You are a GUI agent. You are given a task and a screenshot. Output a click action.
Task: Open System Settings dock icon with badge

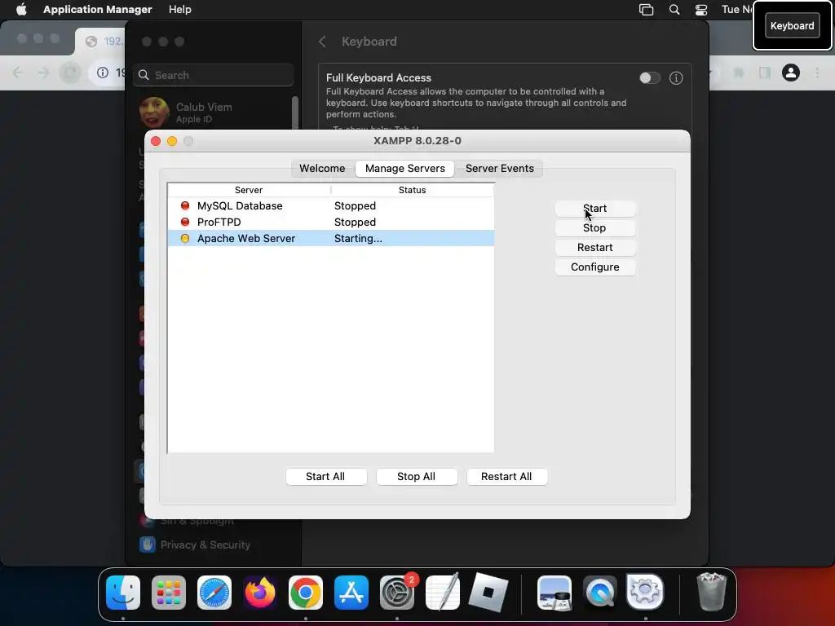click(397, 592)
